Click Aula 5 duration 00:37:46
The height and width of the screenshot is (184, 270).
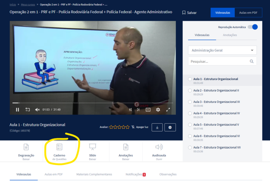click(198, 129)
